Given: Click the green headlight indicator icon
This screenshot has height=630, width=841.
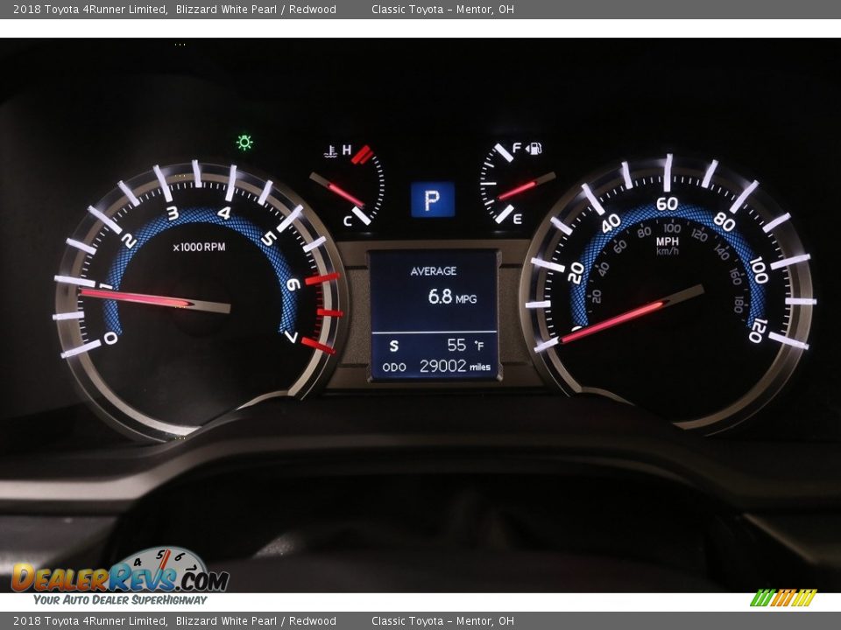Looking at the screenshot, I should tap(244, 142).
